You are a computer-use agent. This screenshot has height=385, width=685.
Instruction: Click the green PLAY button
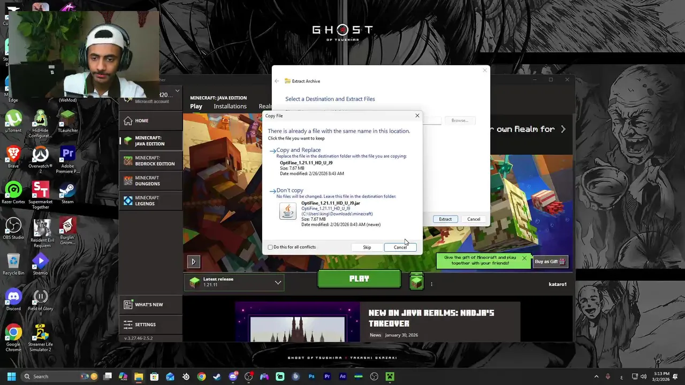tap(359, 279)
